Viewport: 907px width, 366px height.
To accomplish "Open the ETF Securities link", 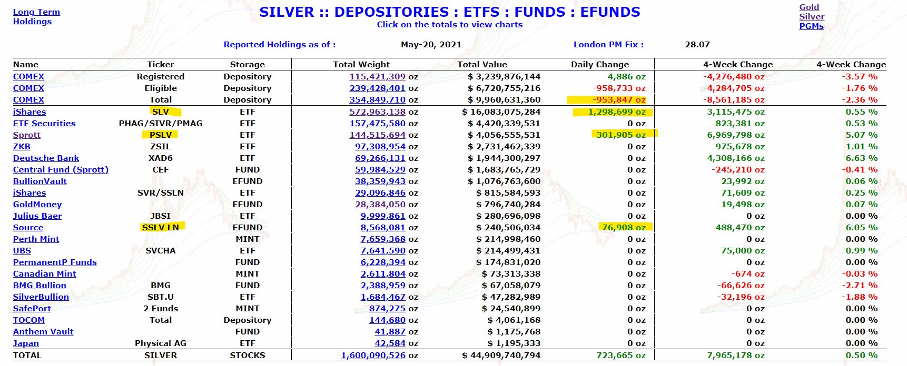I will point(44,124).
